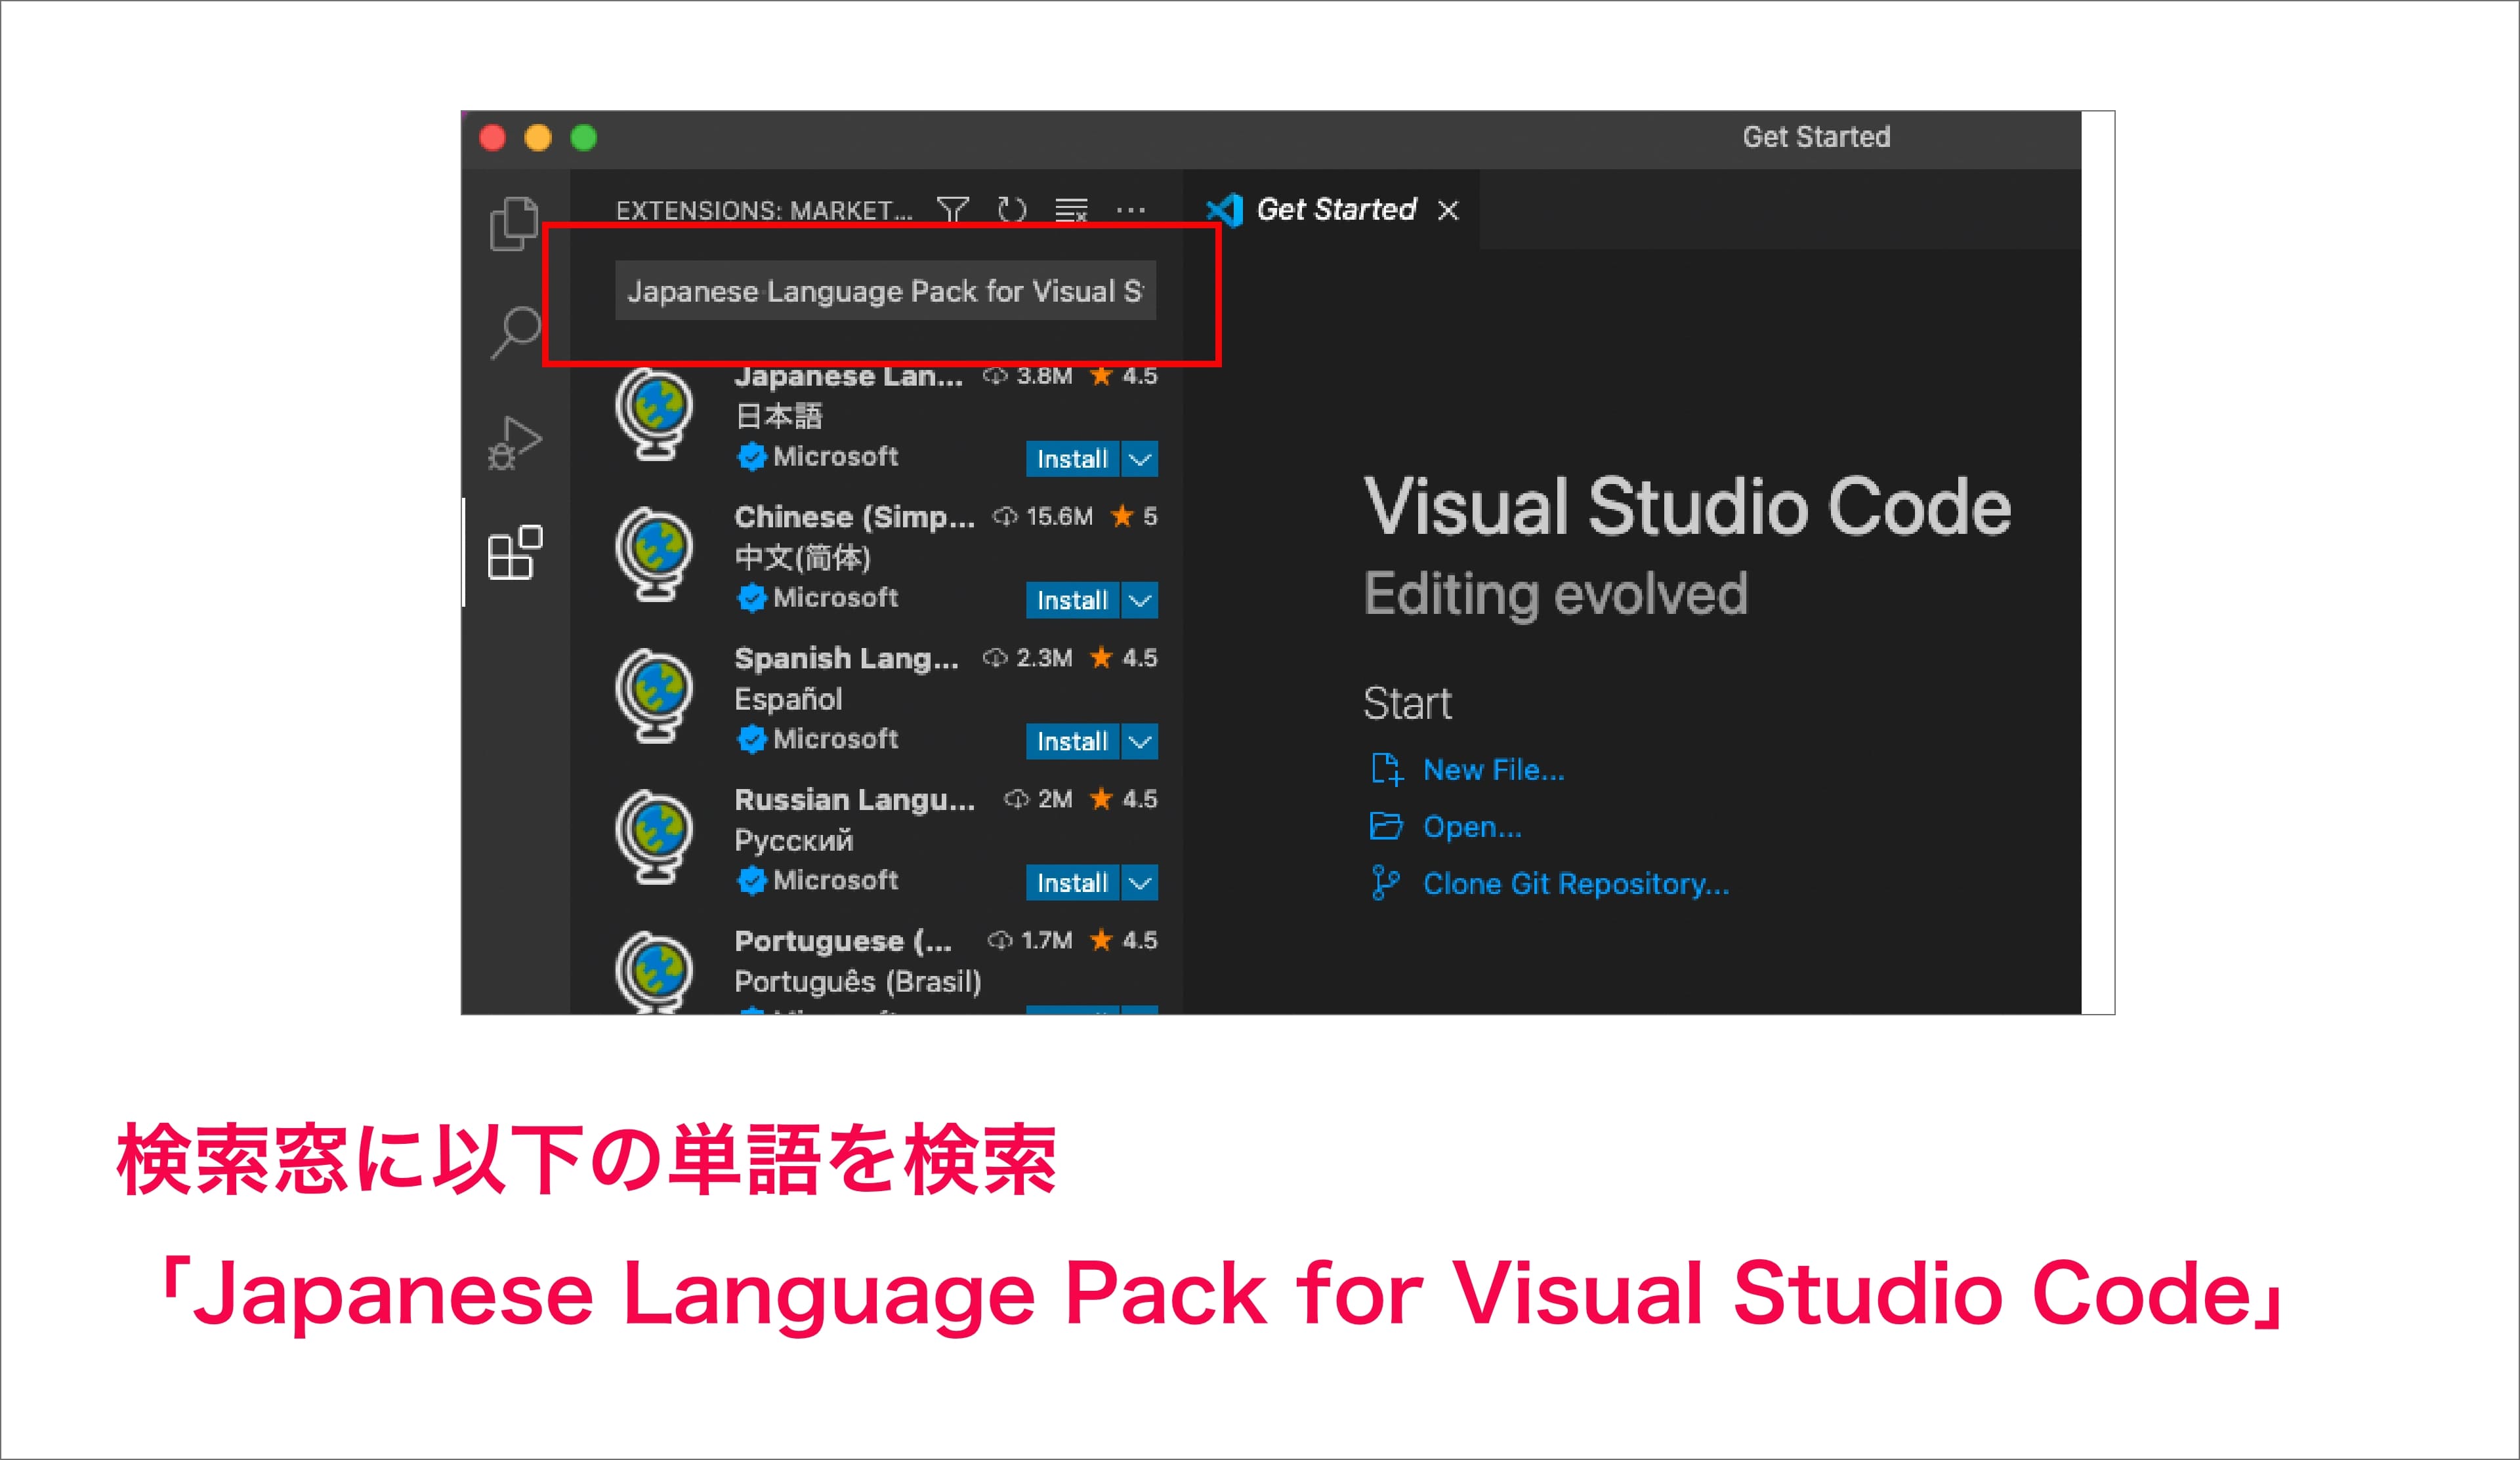Install the Chinese (Simplified) language pack
2520x1460 pixels.
click(x=1072, y=599)
